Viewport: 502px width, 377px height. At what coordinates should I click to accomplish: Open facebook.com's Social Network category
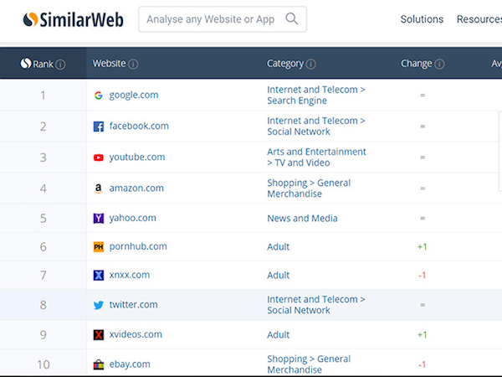point(316,126)
